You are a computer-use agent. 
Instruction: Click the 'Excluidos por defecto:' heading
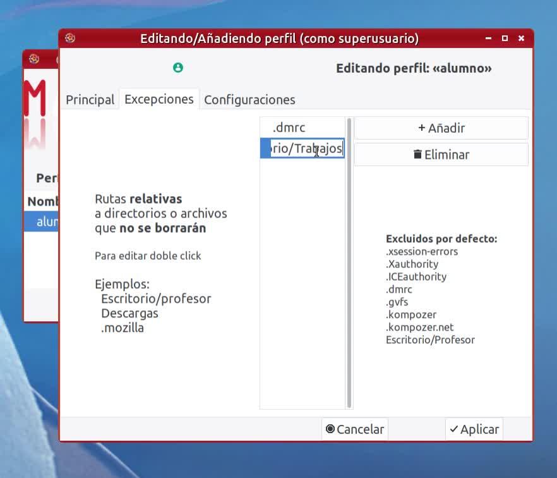441,238
